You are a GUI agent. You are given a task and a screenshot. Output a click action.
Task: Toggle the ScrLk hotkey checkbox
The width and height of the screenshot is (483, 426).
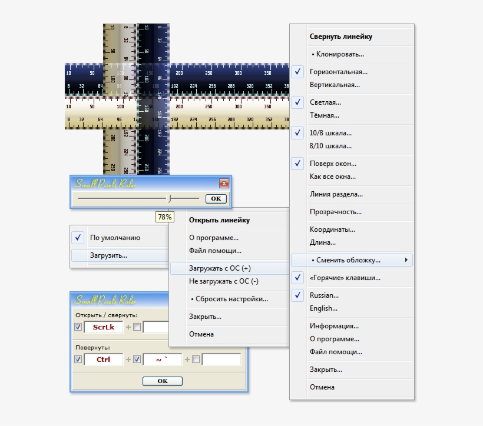[x=79, y=327]
